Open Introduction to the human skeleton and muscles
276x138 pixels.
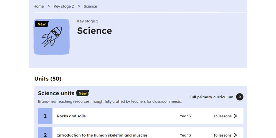[102, 135]
